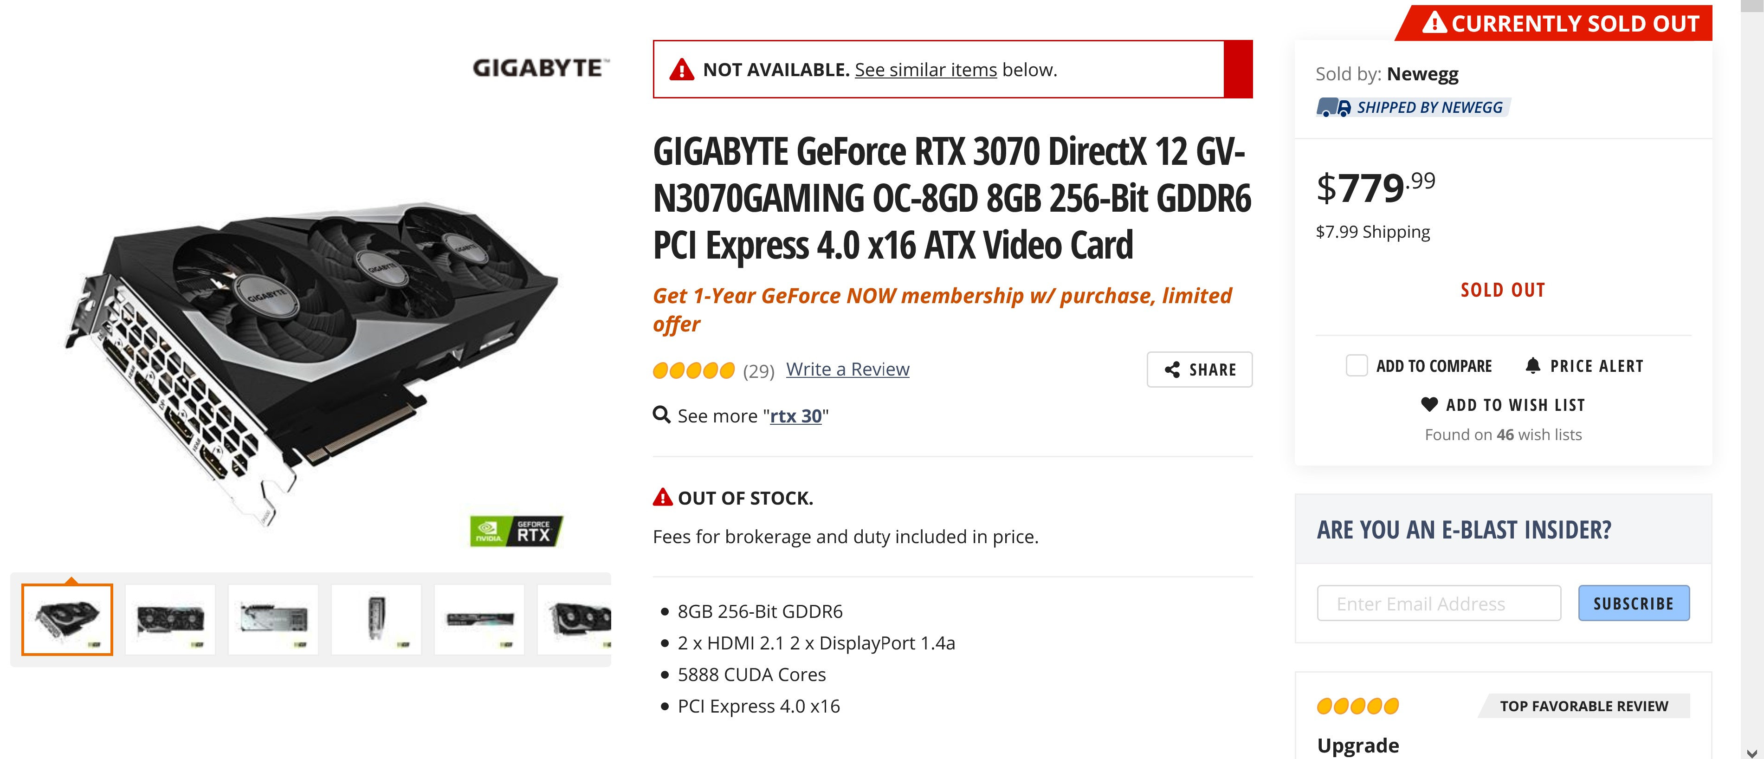View the fourth thumbnail, upright card view
This screenshot has width=1764, height=759.
click(376, 619)
